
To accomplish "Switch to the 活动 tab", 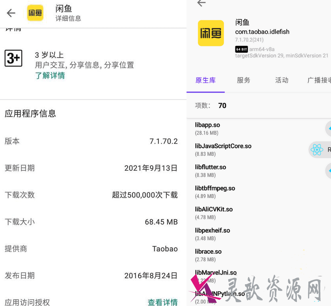I will [x=282, y=80].
